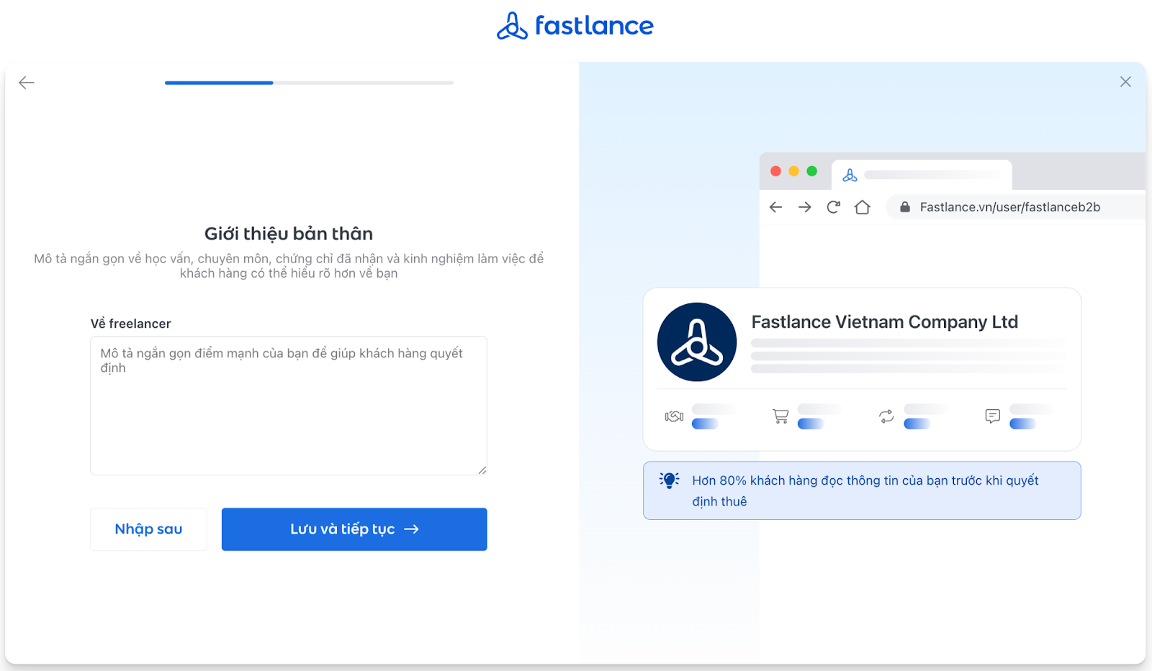Click the home icon in the browser preview
This screenshot has height=671, width=1152.
coord(863,207)
